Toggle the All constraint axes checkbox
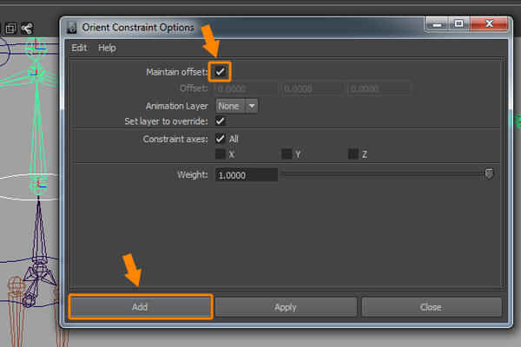 pyautogui.click(x=220, y=139)
